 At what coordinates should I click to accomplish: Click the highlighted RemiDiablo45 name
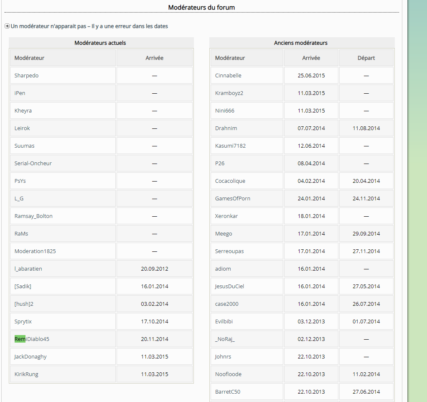[32, 339]
